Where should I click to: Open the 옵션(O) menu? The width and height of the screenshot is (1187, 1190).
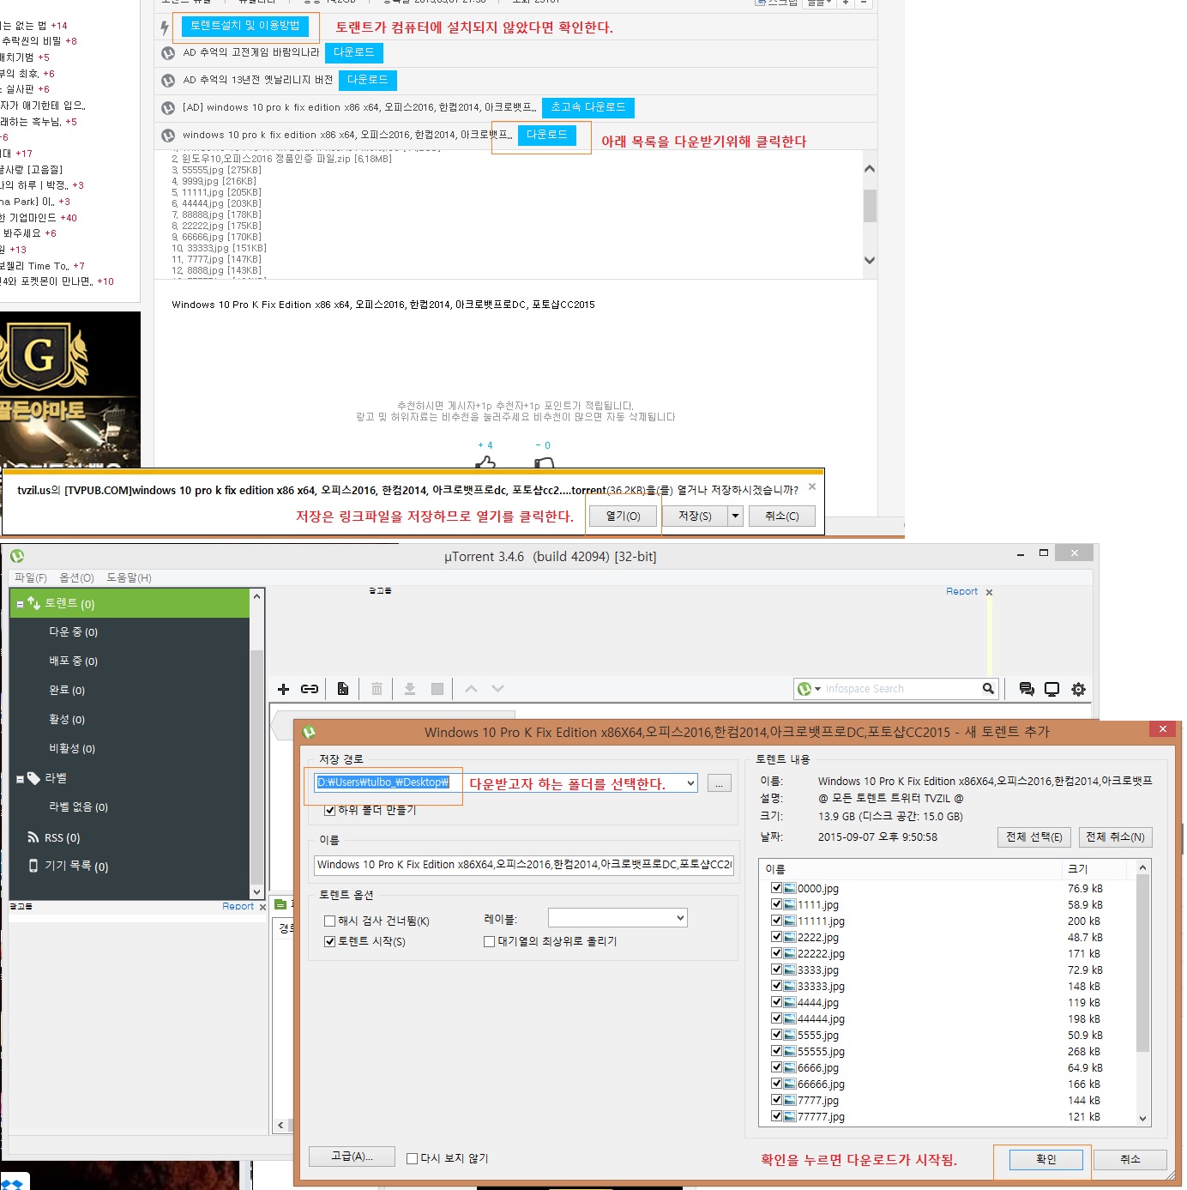(x=76, y=577)
